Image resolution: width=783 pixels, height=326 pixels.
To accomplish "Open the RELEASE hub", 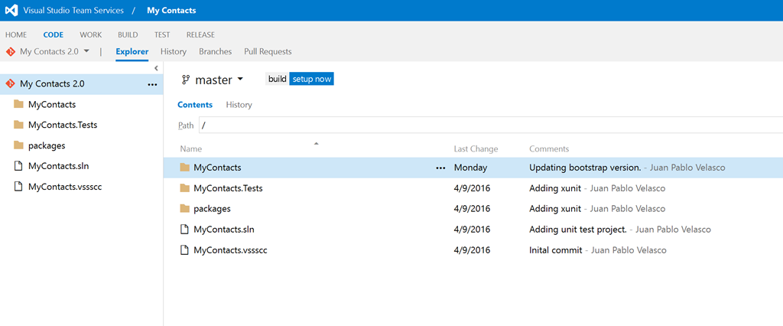I will (x=201, y=35).
